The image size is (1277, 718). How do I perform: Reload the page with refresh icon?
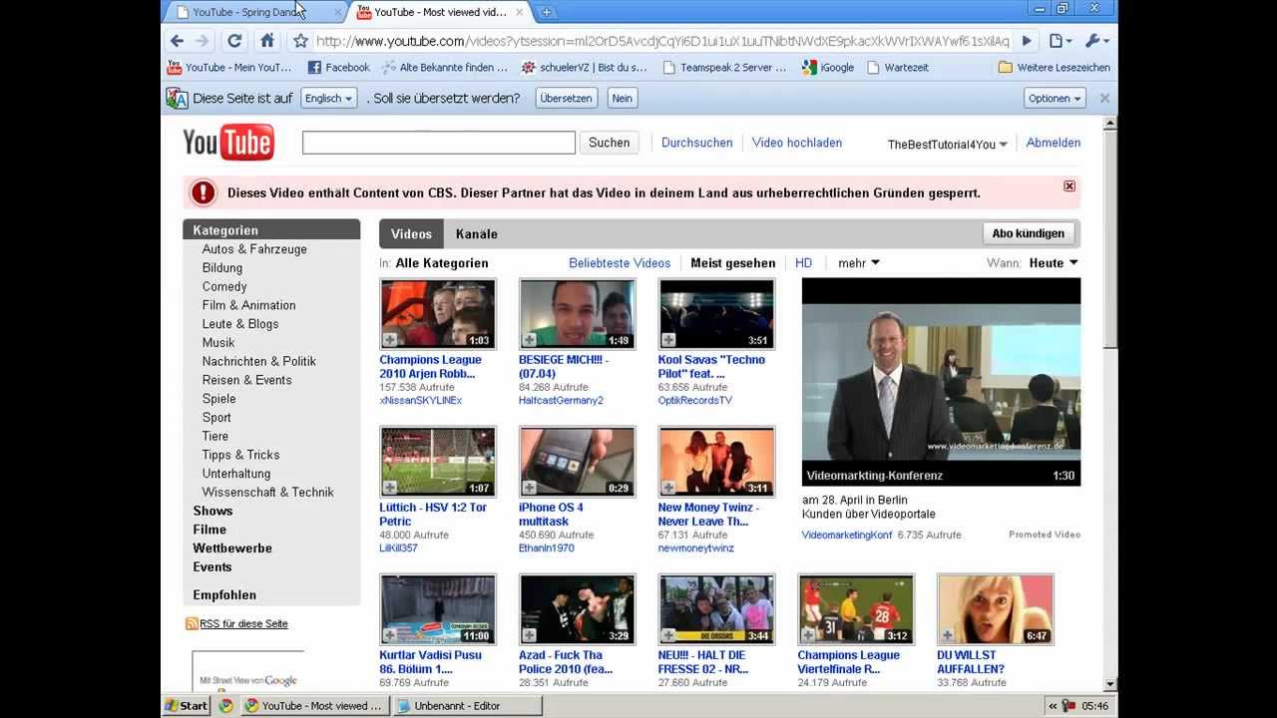[234, 41]
